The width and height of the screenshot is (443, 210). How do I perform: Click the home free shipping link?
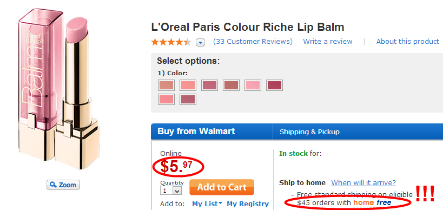(372, 202)
